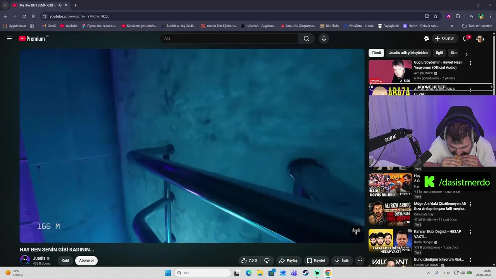
Task: Open Windows Start menu
Action: (168, 273)
